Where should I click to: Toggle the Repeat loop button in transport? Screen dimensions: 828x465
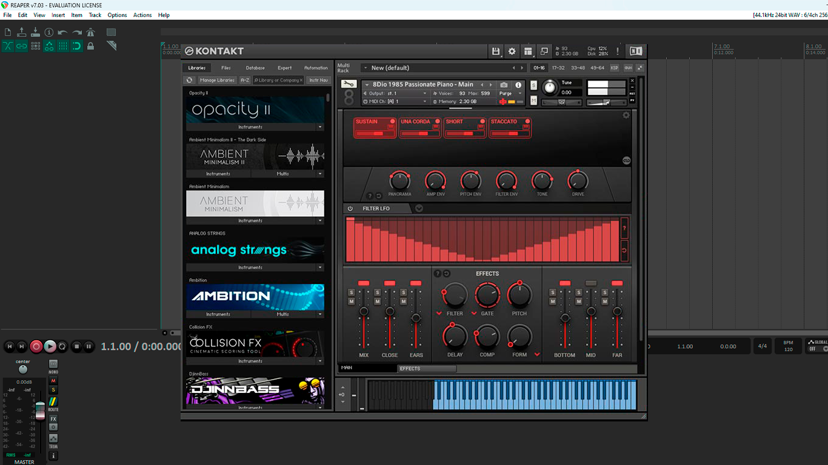62,346
